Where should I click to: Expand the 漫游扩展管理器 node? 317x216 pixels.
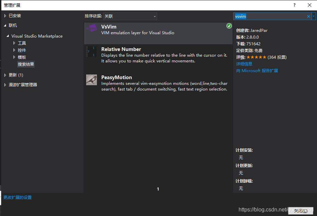point(5,85)
